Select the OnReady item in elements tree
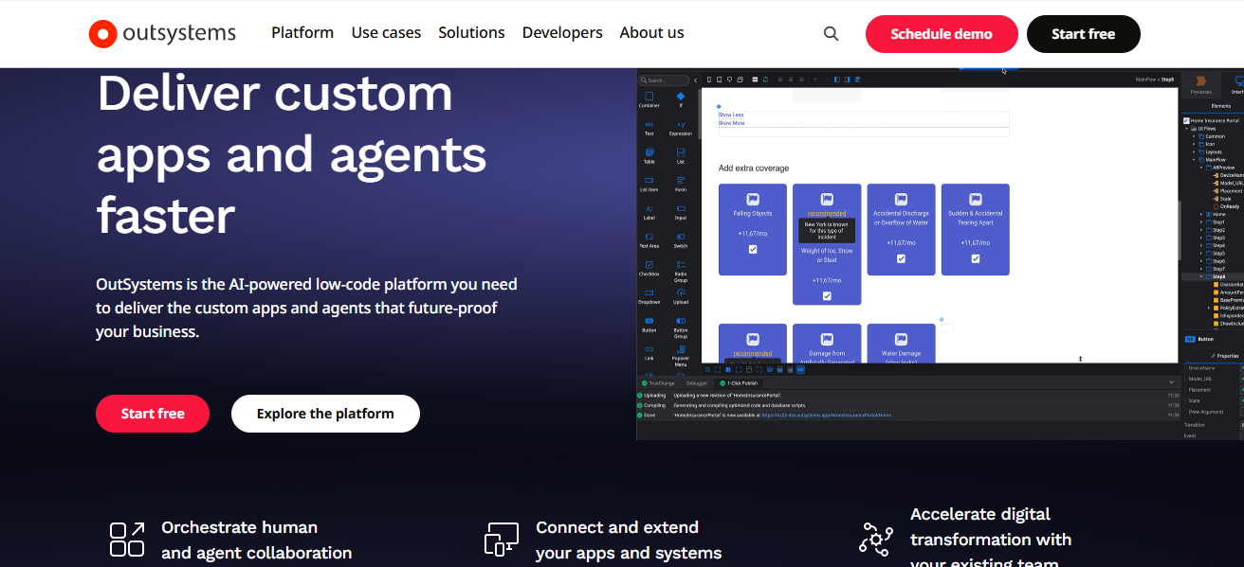Viewport: 1244px width, 567px height. pos(1224,206)
